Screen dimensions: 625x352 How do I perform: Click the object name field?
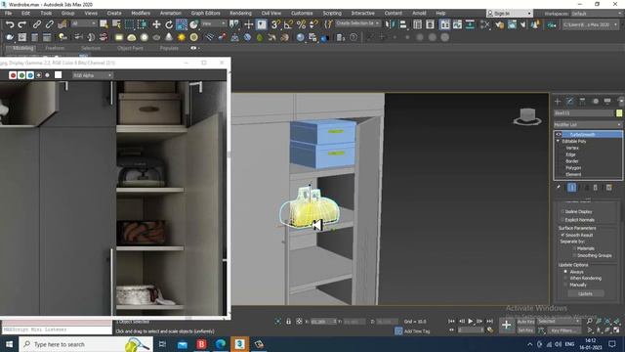(x=584, y=113)
